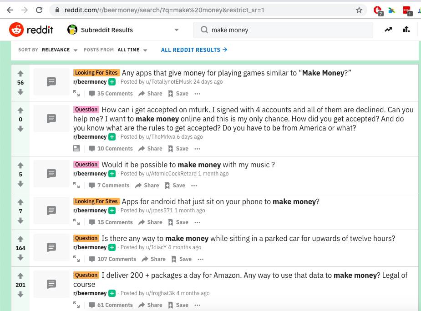Join r/beermoney from the "Make Money" games post
This screenshot has width=421, height=311.
pyautogui.click(x=112, y=82)
